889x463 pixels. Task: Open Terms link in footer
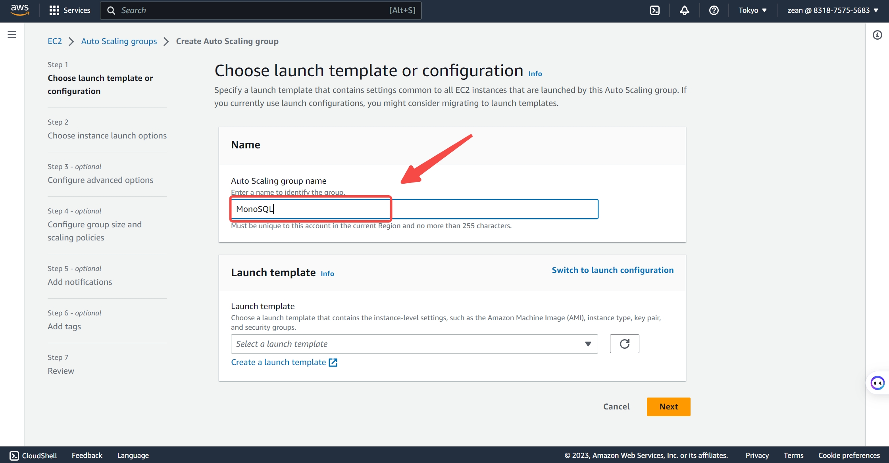793,455
